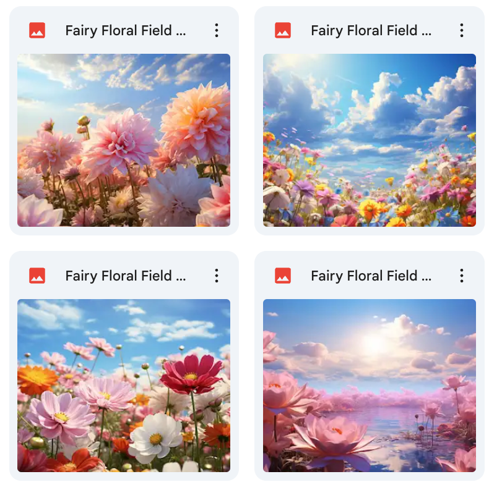Image resolution: width=489 pixels, height=482 pixels.
Task: Open more options for the pink lotus lake file
Action: 462,276
